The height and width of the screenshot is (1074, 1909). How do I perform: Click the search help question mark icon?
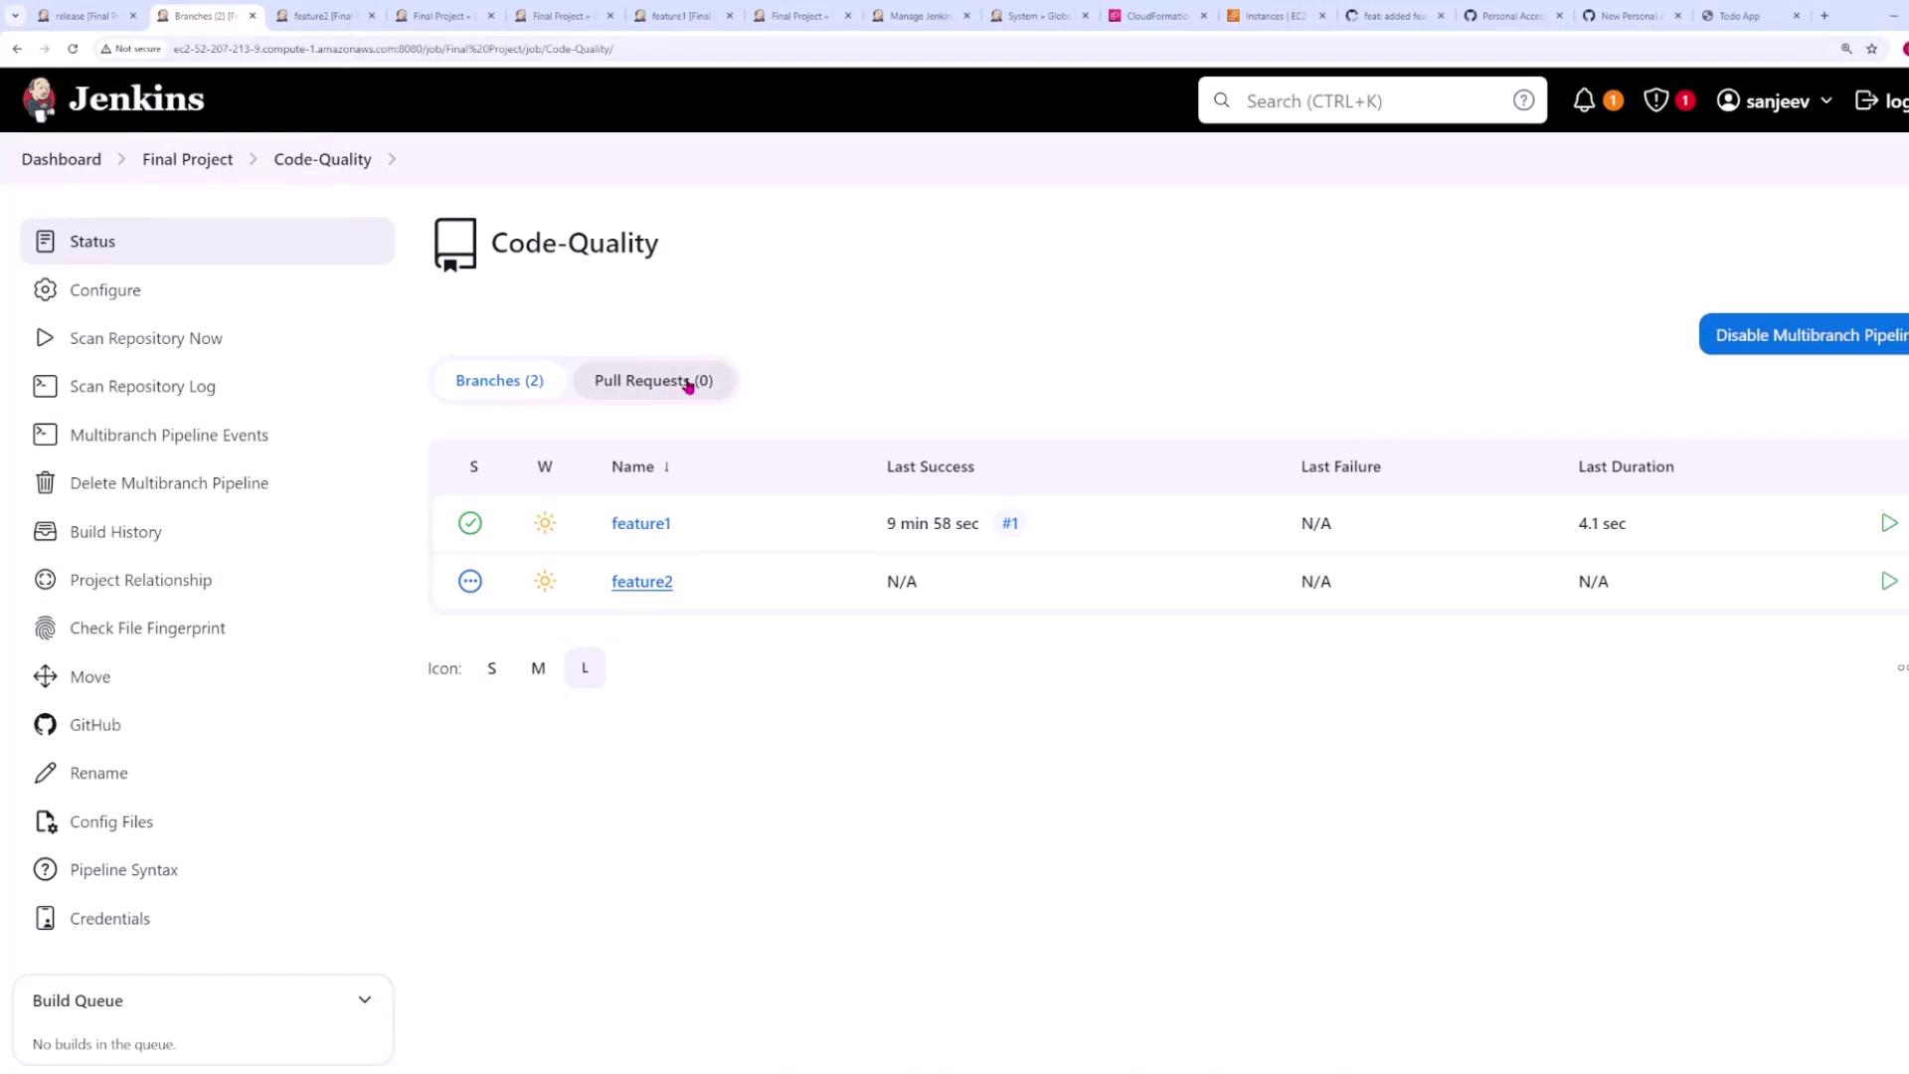[1523, 100]
